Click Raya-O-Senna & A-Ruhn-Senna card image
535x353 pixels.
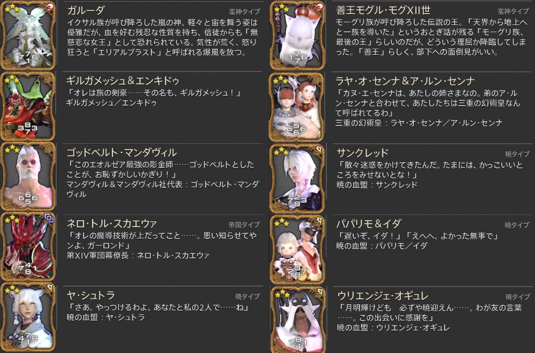(x=296, y=107)
